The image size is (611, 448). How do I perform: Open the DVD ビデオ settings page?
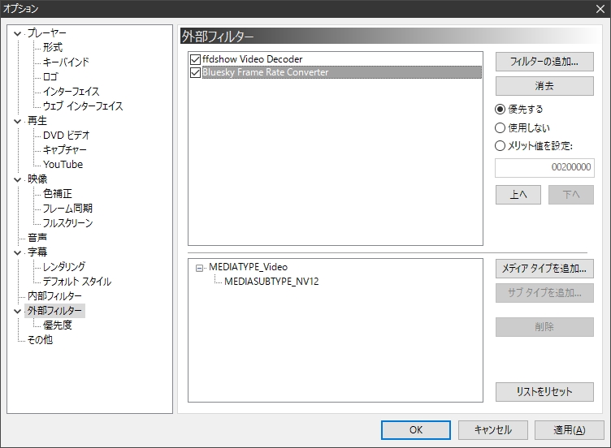pos(67,136)
